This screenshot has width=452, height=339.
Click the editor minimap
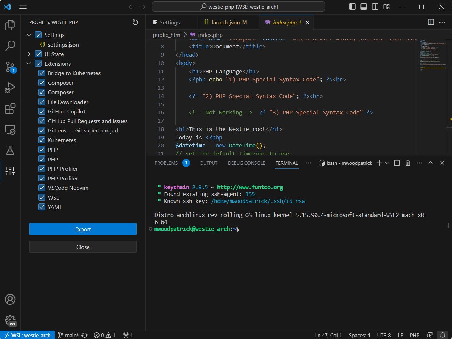[x=433, y=56]
